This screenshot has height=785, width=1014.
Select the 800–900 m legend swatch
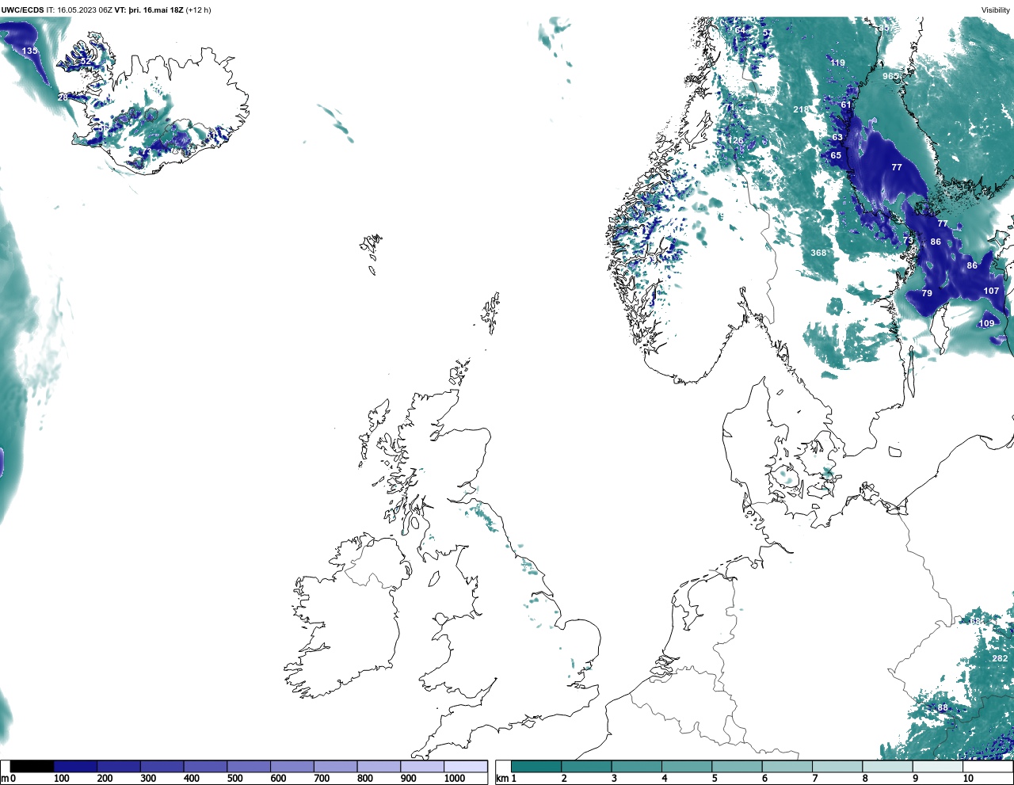[x=379, y=766]
